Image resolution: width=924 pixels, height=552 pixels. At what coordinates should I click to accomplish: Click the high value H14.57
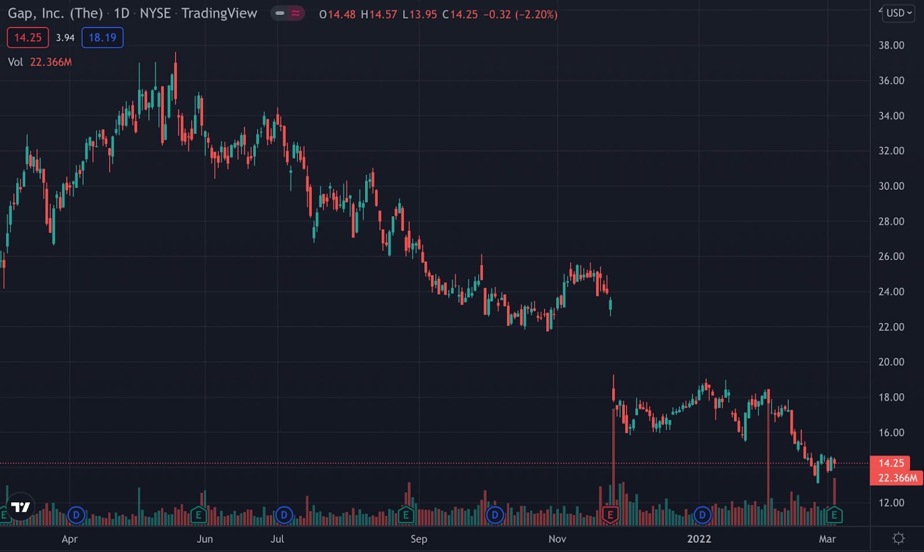pos(379,14)
